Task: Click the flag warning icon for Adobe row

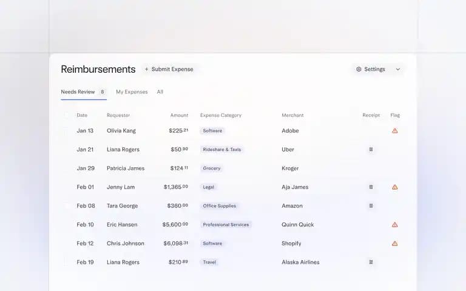Action: (x=394, y=131)
